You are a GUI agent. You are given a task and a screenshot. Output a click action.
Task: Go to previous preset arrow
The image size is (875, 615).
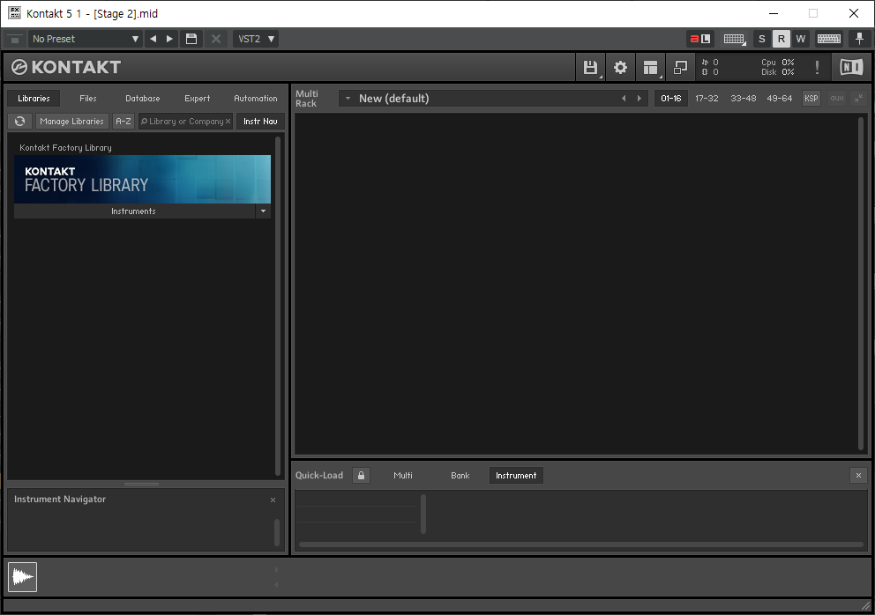coord(153,39)
